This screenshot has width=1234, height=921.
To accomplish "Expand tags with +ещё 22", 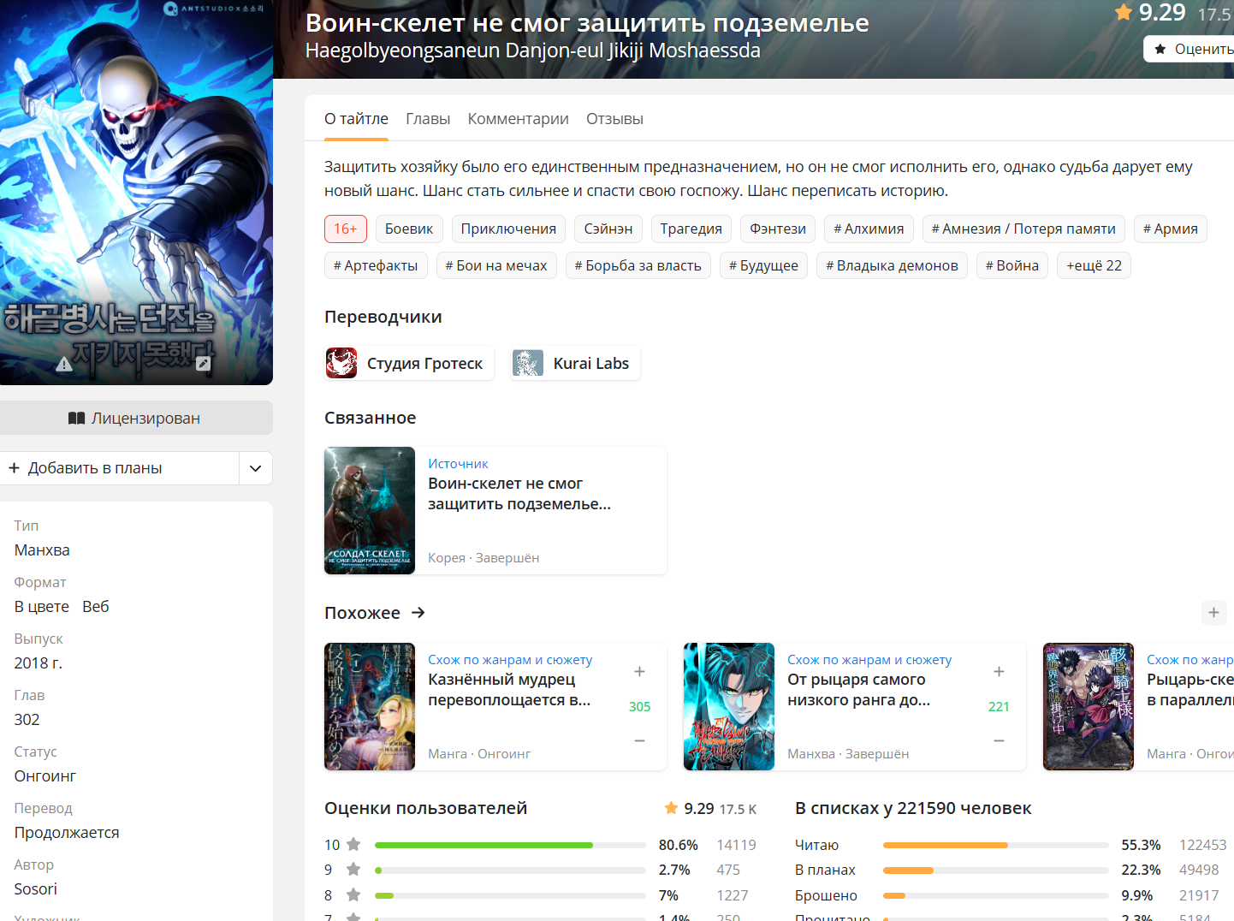I will point(1094,265).
